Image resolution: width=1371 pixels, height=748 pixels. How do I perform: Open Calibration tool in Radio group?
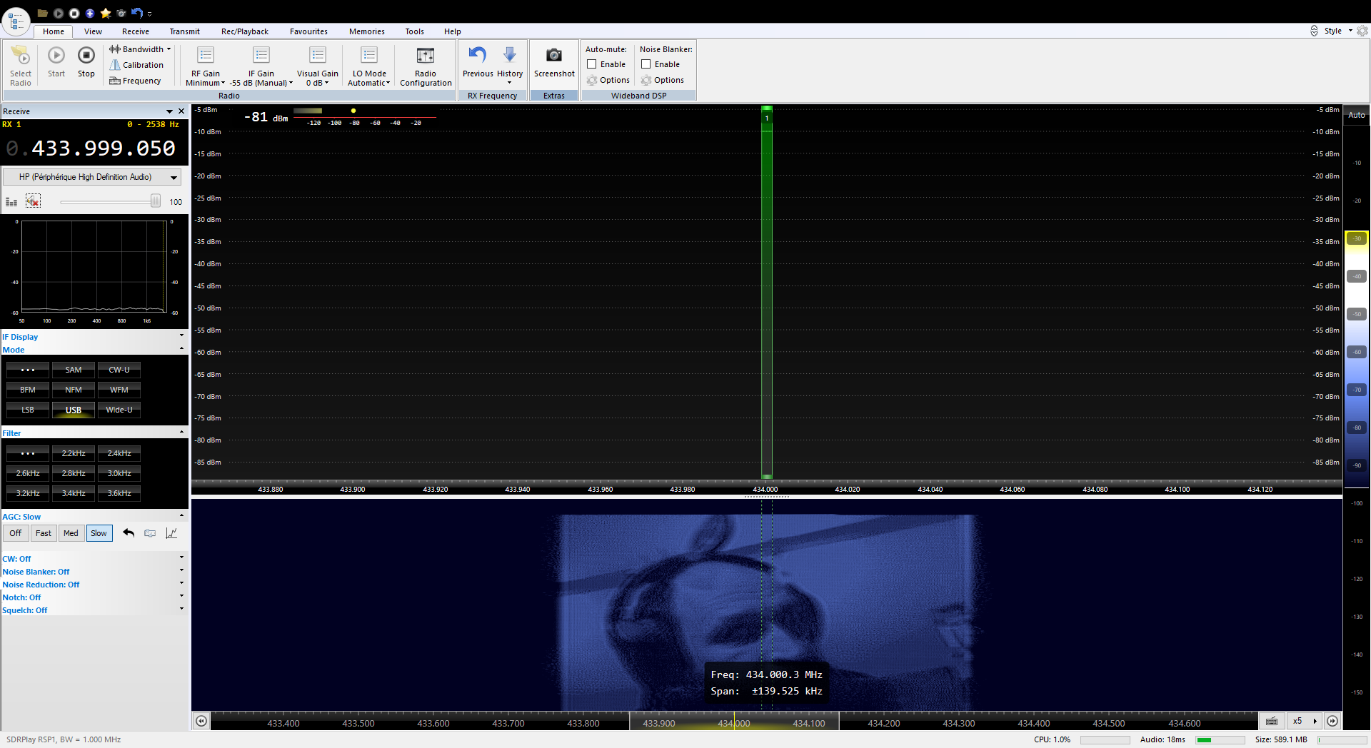136,65
